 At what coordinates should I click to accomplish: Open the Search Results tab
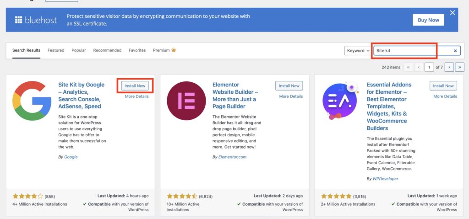point(26,50)
